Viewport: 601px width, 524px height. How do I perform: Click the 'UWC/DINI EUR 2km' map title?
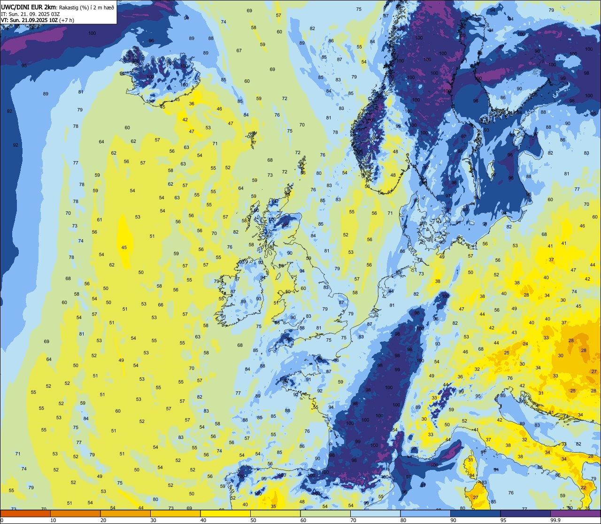[28, 7]
